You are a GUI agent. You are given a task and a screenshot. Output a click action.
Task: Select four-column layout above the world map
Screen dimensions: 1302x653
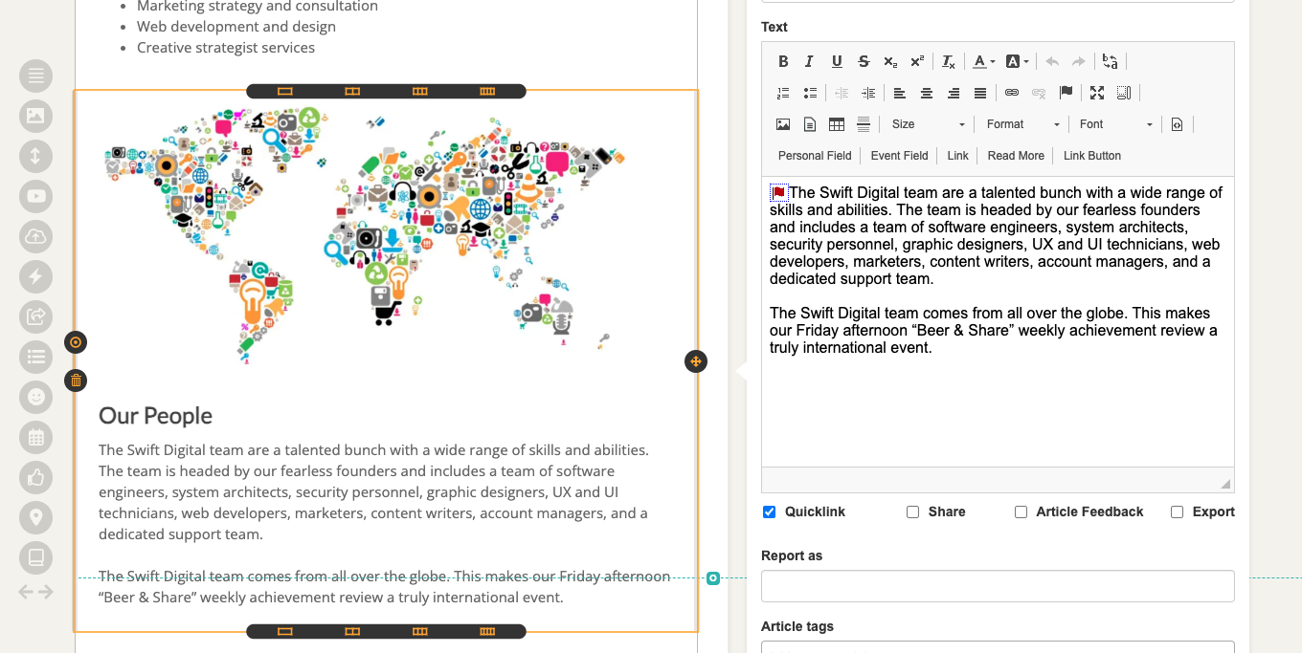click(x=487, y=92)
